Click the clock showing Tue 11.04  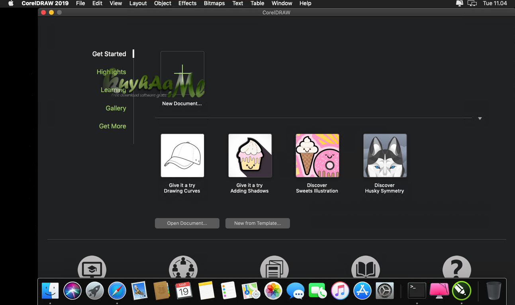(x=495, y=3)
